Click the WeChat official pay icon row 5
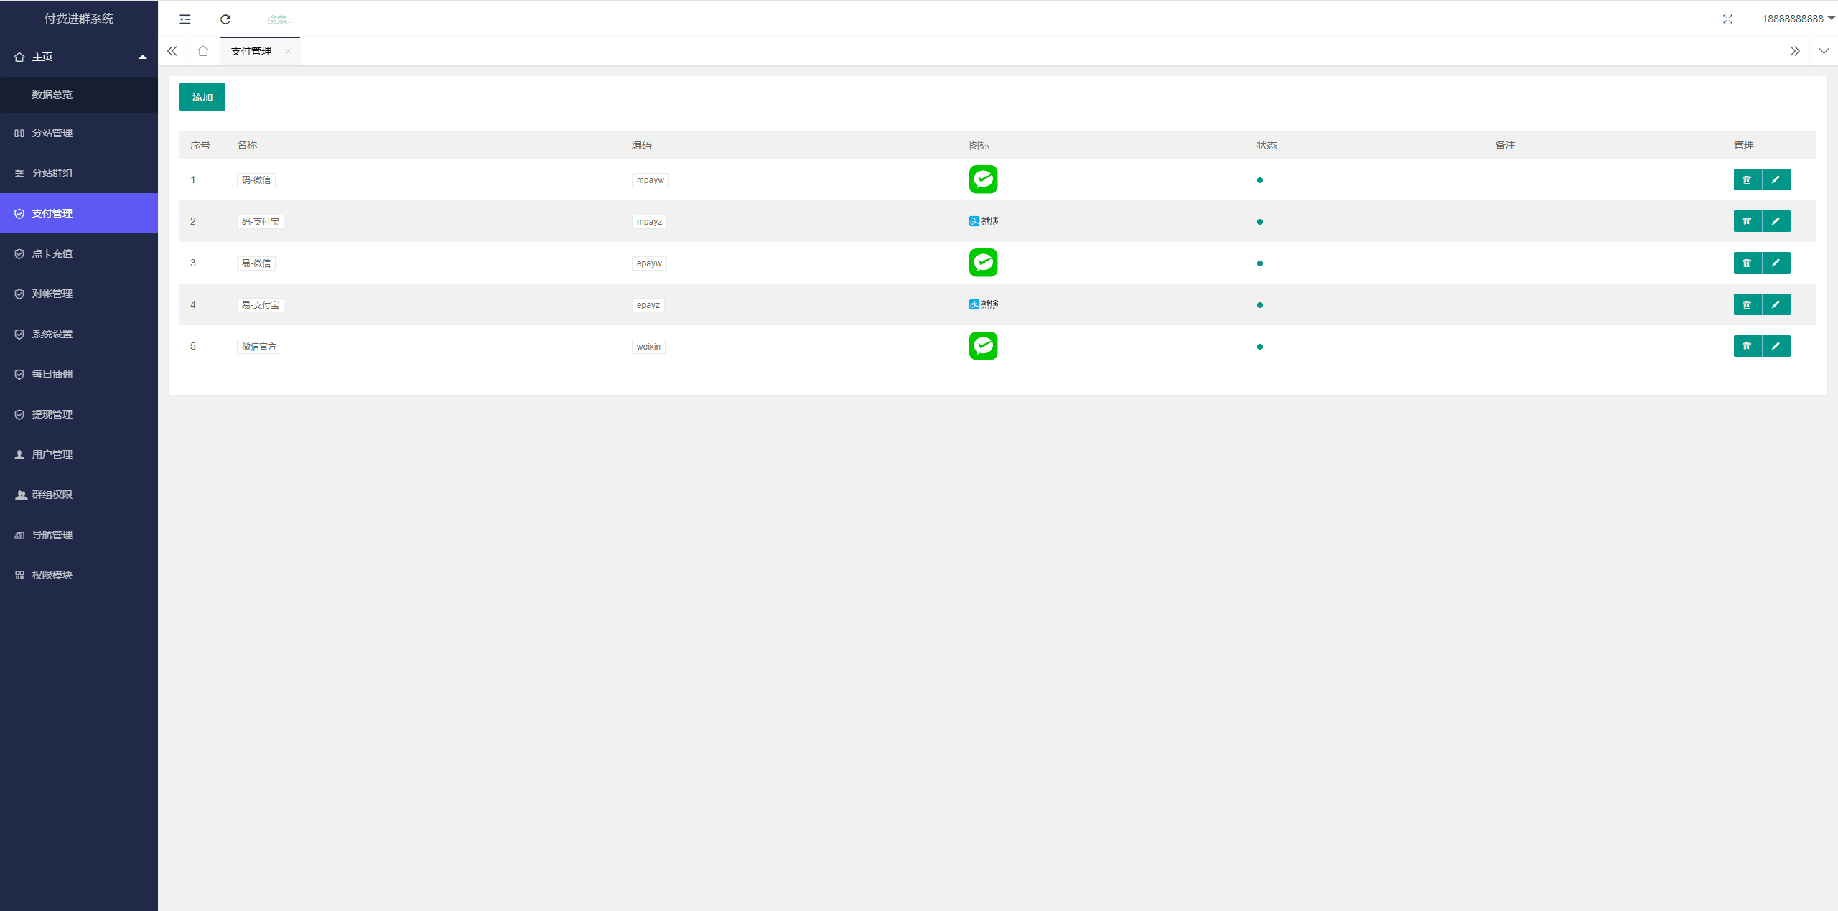Viewport: 1838px width, 911px height. coord(982,345)
